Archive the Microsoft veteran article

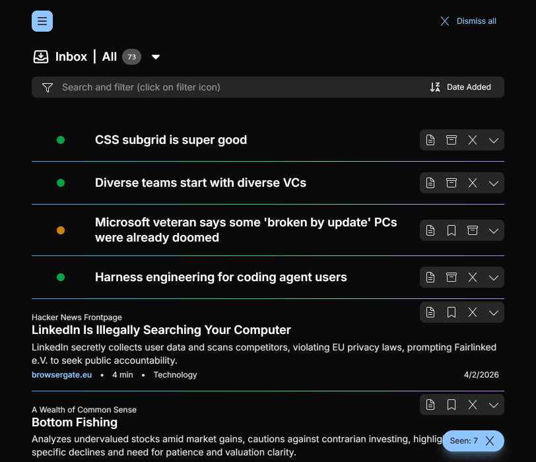(473, 230)
